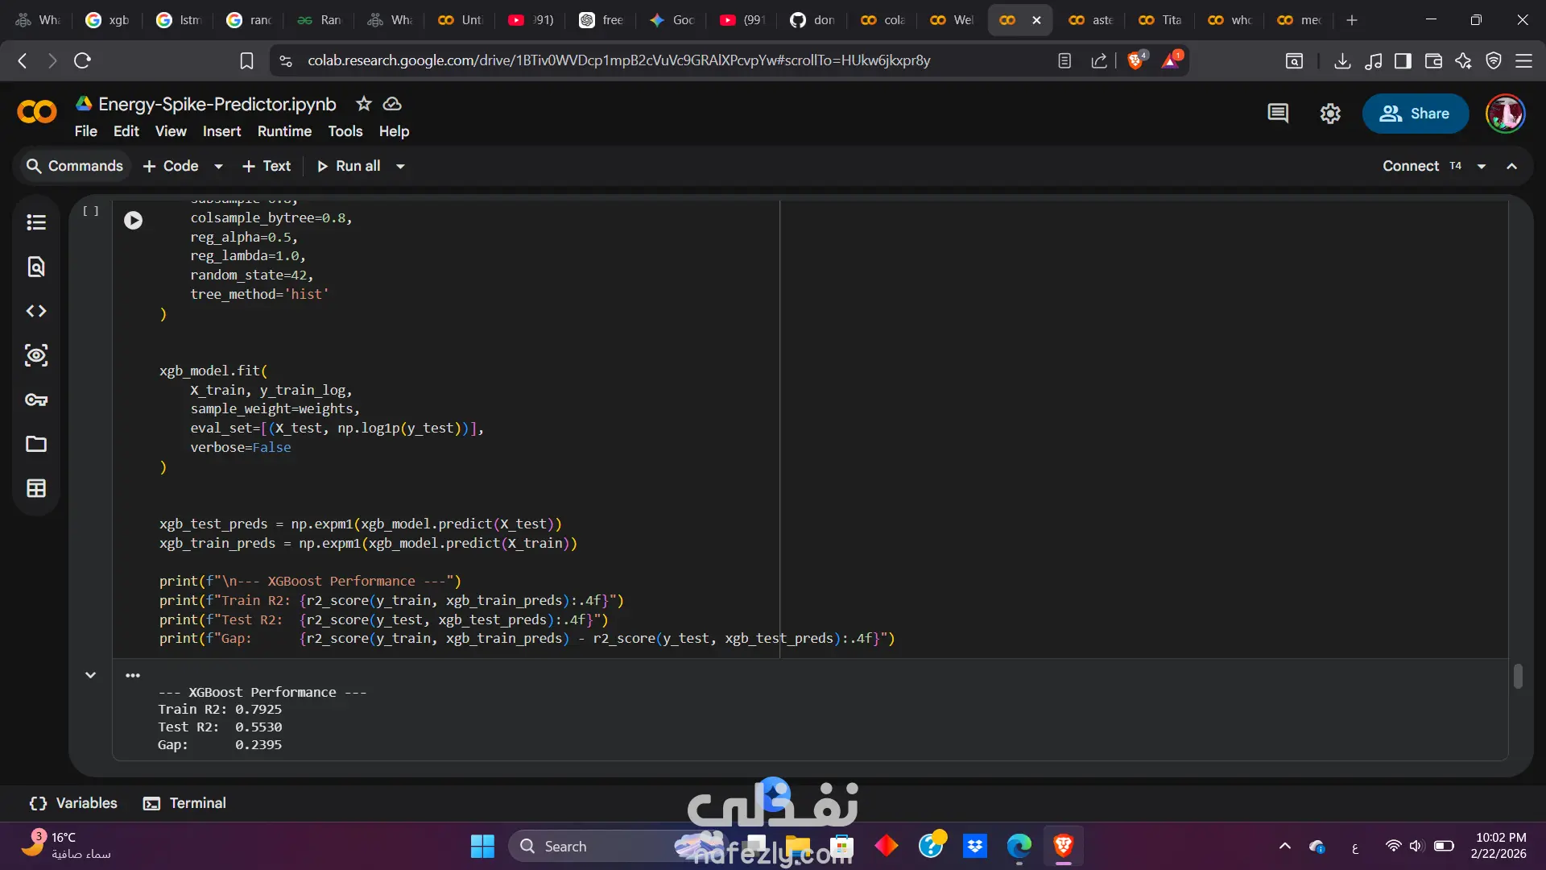
Task: Open the code snippets sidebar icon
Action: point(36,311)
